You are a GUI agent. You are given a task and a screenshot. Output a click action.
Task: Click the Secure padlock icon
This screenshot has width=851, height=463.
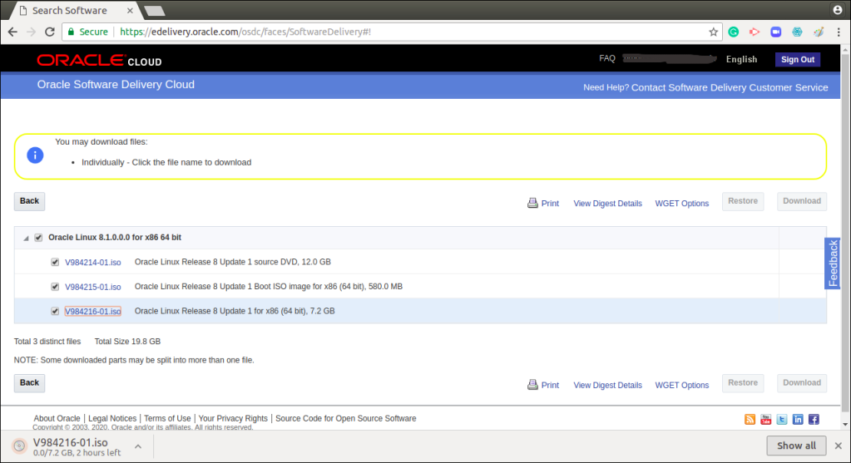coord(71,32)
